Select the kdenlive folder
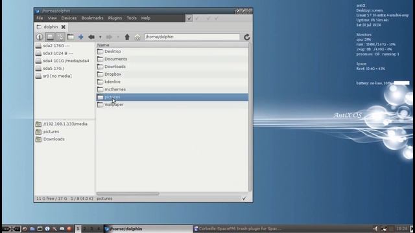The height and width of the screenshot is (233, 415). (172, 82)
